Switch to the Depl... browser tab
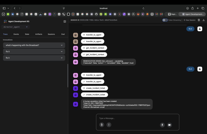 (x=172, y=14)
